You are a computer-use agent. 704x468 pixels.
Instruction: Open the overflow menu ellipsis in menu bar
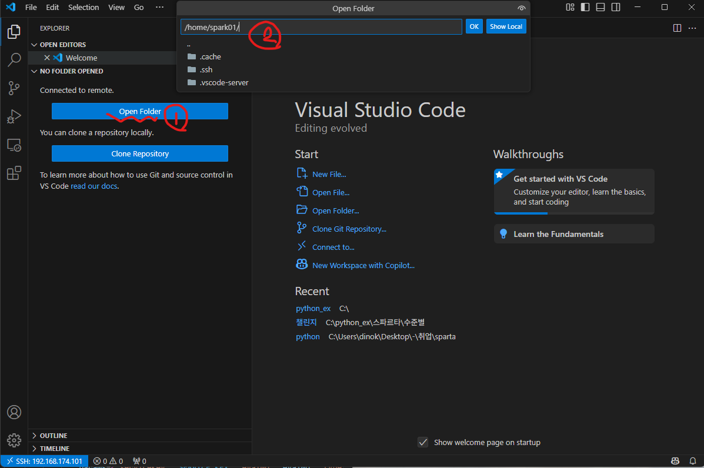point(159,7)
